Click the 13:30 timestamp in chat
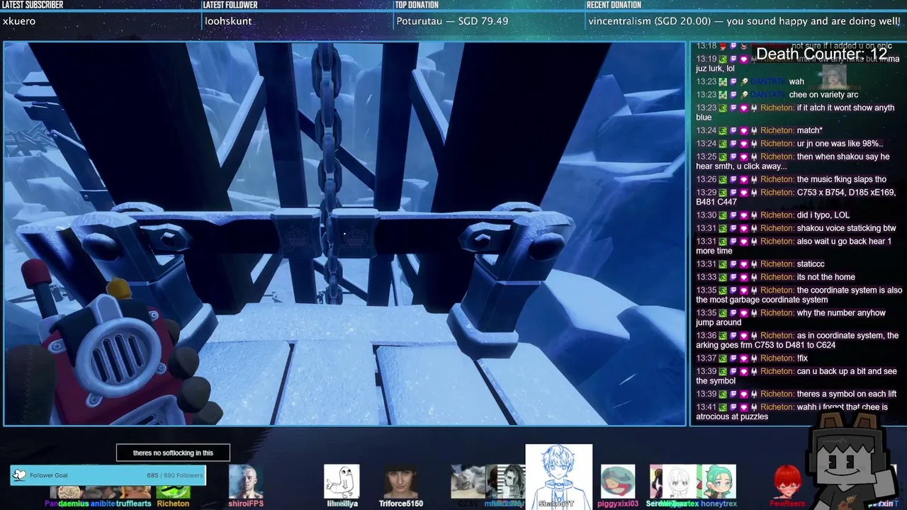The width and height of the screenshot is (907, 510). click(x=706, y=215)
